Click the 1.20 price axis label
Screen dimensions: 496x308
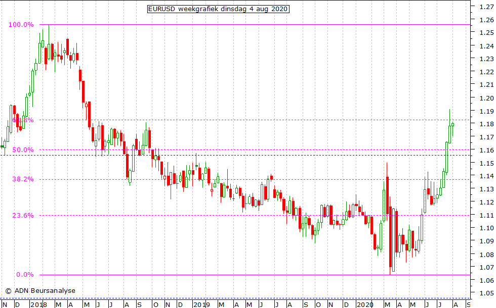point(486,98)
